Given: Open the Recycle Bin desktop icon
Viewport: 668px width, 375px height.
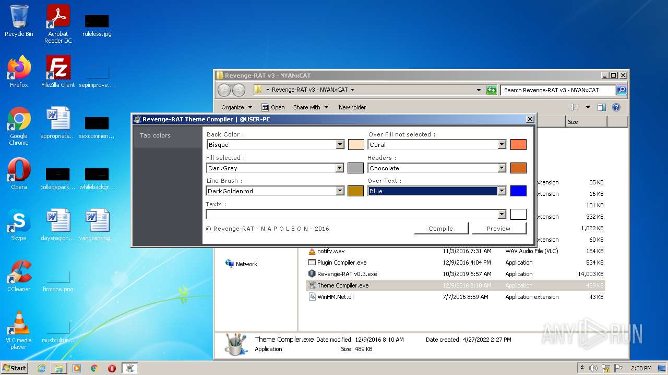Looking at the screenshot, I should 19,21.
